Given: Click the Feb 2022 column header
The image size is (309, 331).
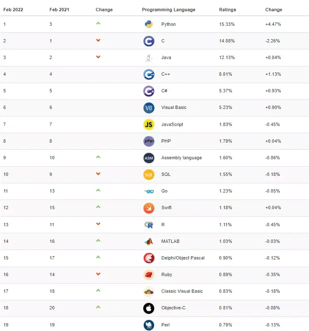Looking at the screenshot, I should (x=13, y=10).
